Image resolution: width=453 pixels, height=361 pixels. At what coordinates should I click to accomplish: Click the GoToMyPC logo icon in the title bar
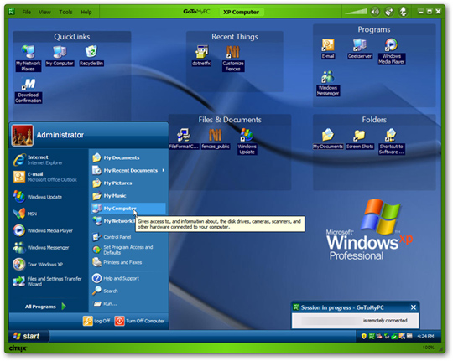click(12, 12)
